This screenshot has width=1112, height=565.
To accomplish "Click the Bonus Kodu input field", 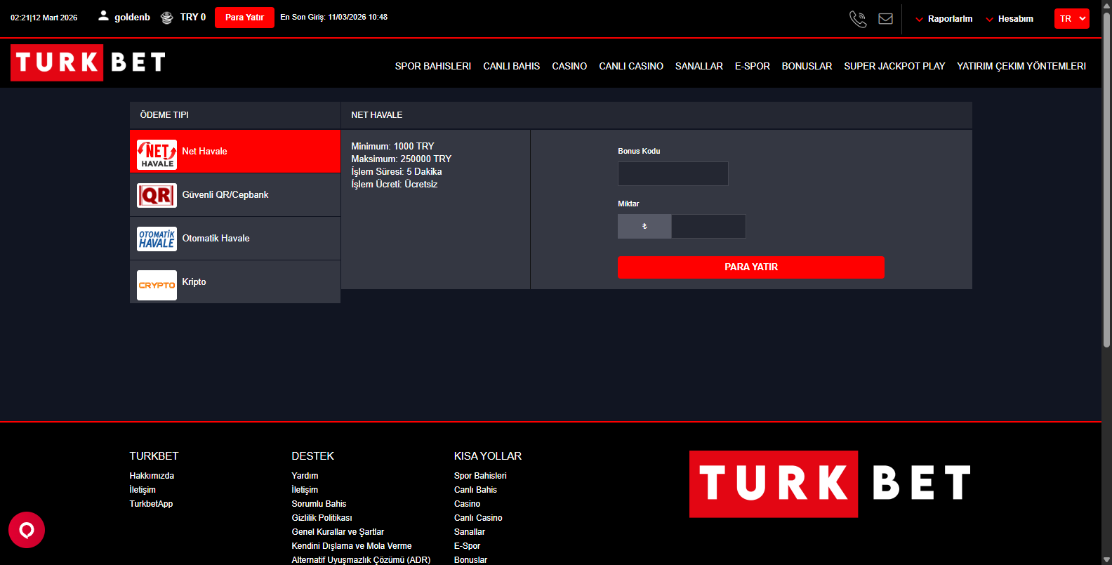I will 673,173.
